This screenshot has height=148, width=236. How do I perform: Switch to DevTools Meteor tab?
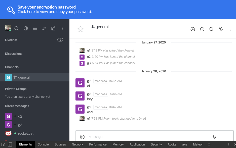coord(198,144)
